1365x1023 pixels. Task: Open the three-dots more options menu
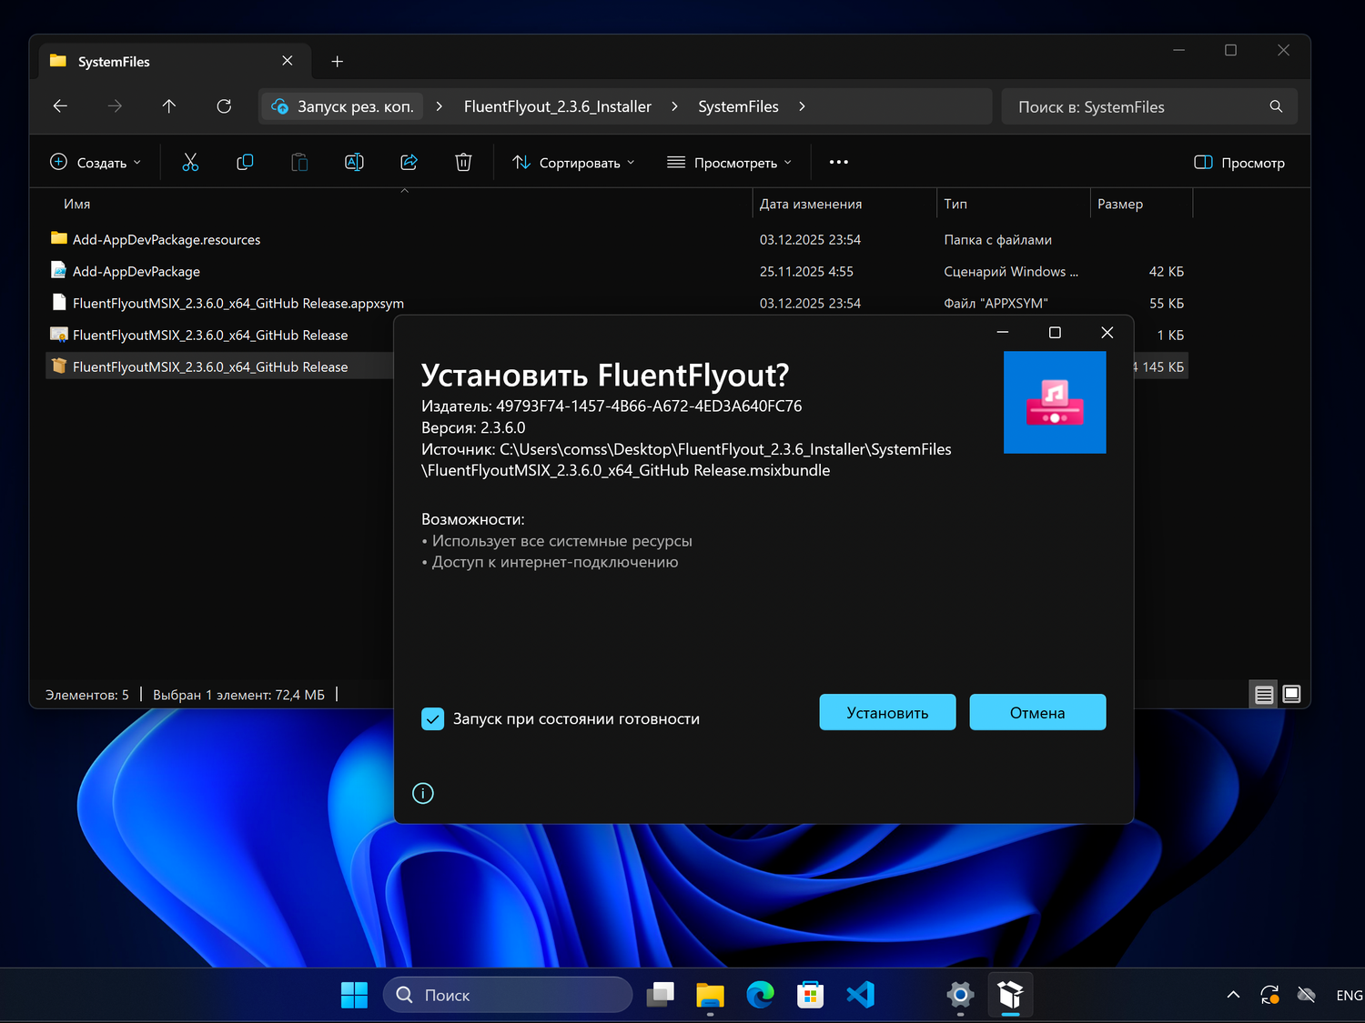coord(839,162)
